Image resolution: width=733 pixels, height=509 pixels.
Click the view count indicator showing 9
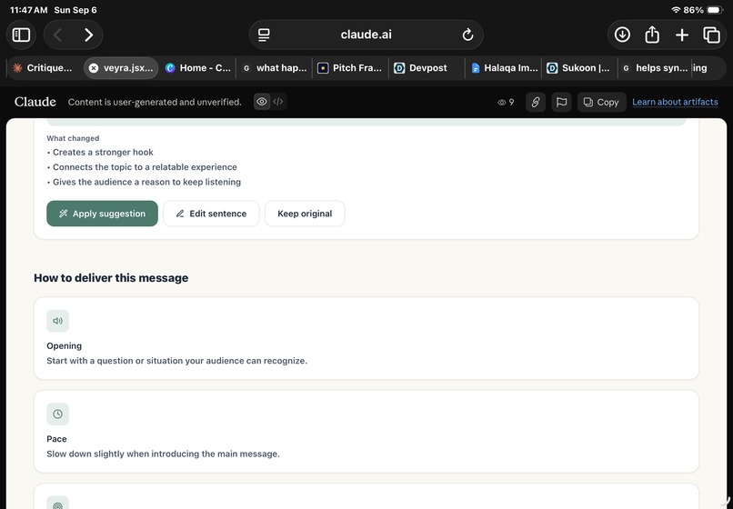[x=506, y=103]
